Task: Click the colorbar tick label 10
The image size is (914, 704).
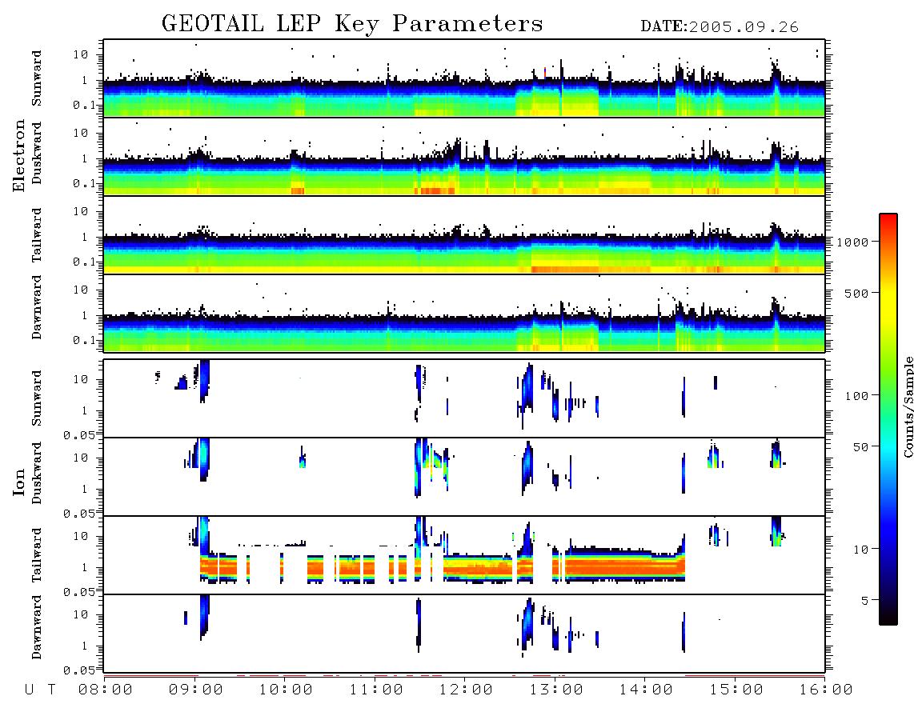Action: pyautogui.click(x=861, y=550)
